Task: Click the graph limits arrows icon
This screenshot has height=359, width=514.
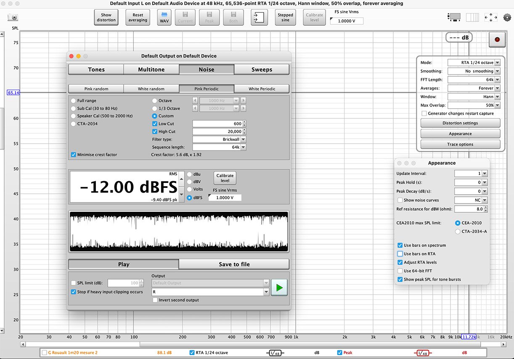Action: click(491, 17)
